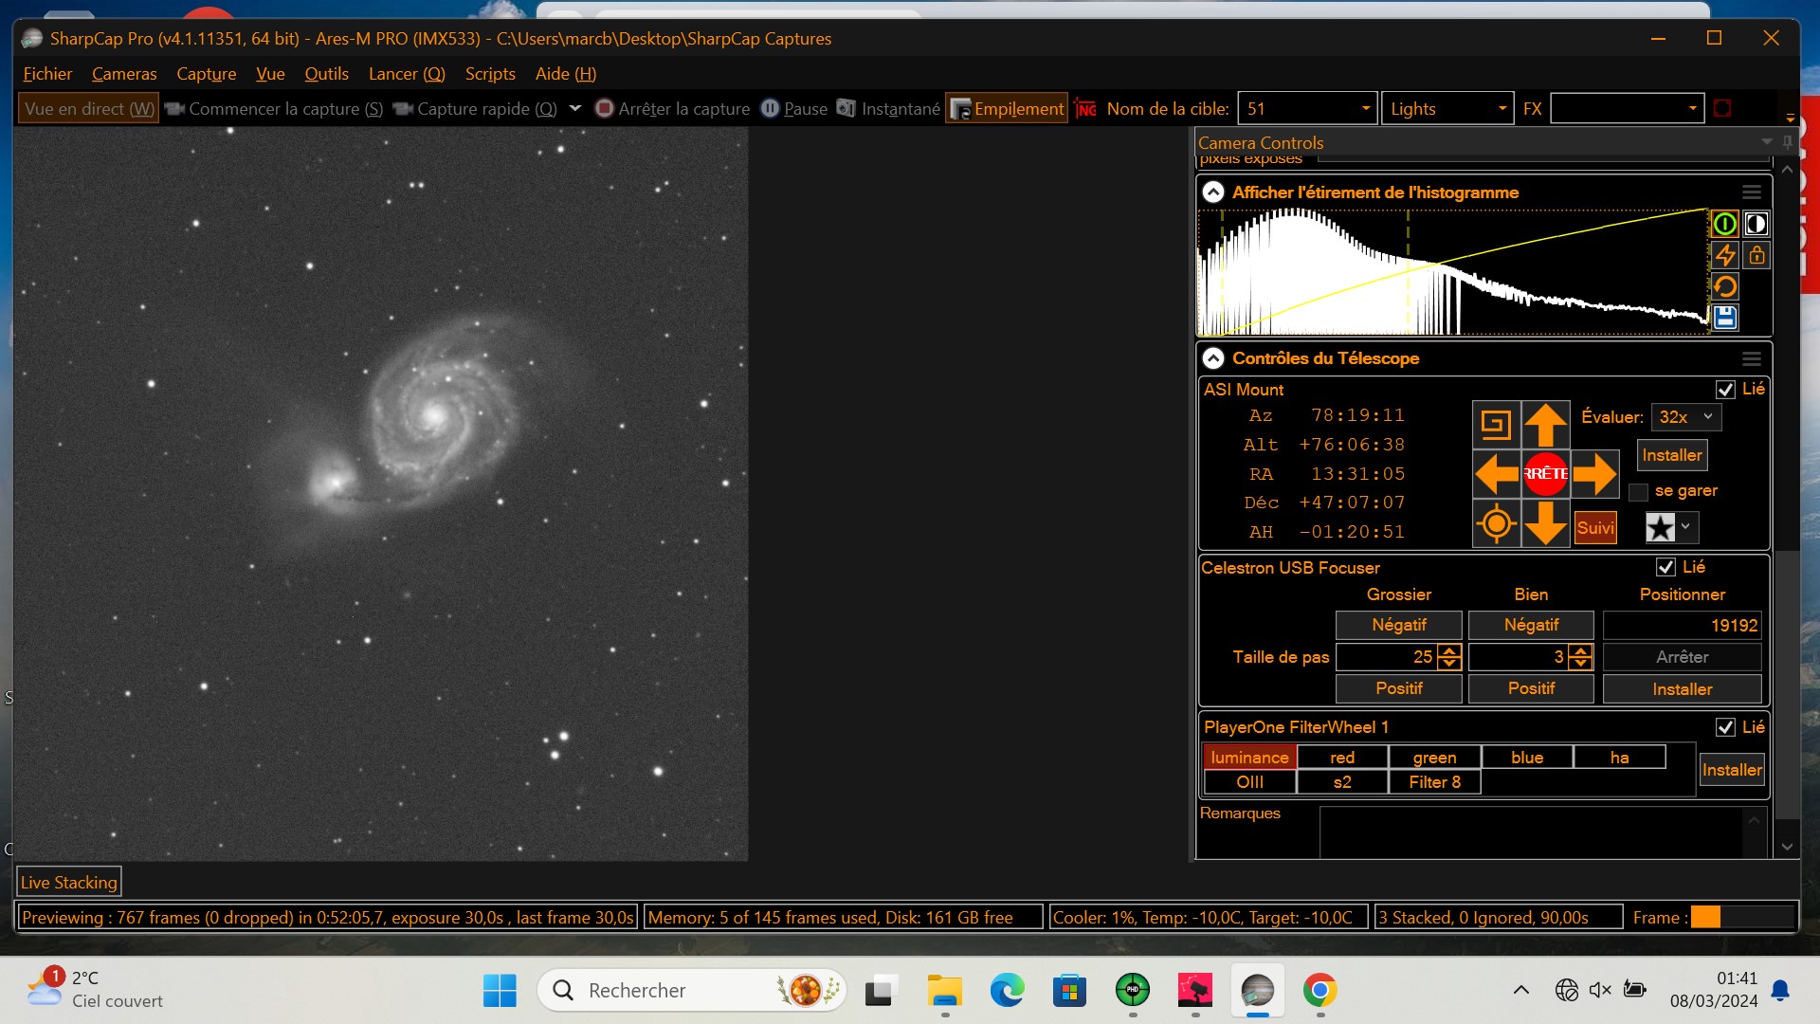
Task: Collapse the Contrôles du Télescope section
Action: 1214,358
